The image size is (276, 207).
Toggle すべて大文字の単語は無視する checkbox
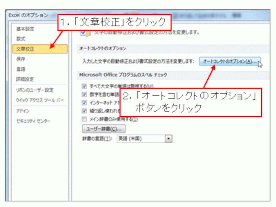pyautogui.click(x=84, y=86)
